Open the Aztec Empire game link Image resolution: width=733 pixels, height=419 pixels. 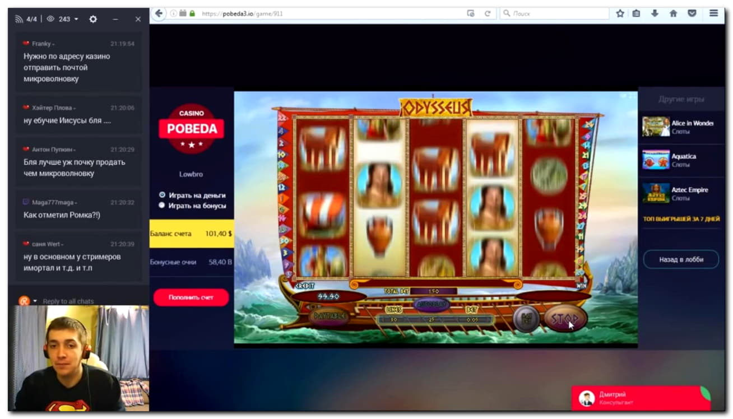coord(690,190)
